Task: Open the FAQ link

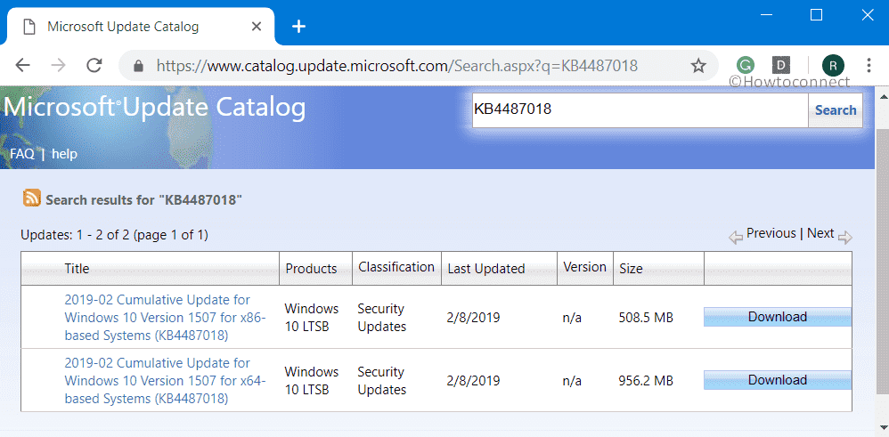Action: [x=22, y=154]
